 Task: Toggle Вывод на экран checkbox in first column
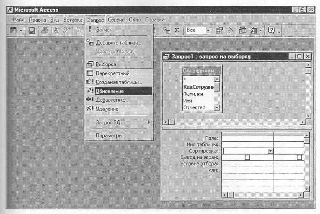coord(247,157)
